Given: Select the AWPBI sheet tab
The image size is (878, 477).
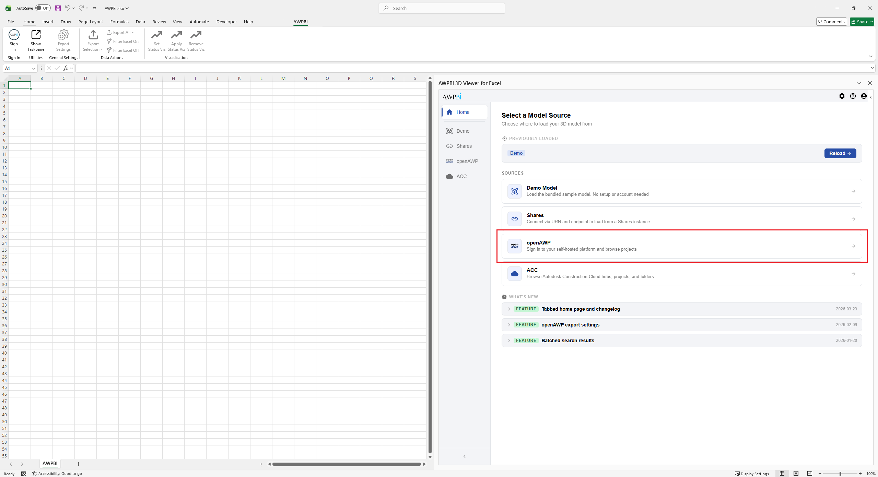Looking at the screenshot, I should [x=50, y=464].
